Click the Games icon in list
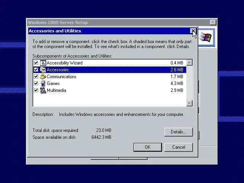244x183 pixels. tap(43, 83)
